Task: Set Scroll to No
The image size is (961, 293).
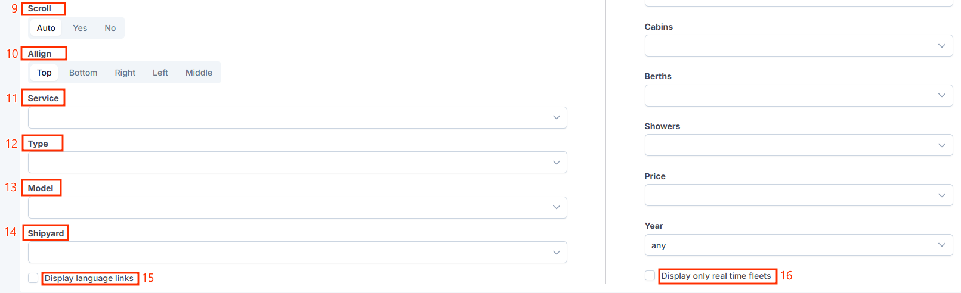Action: tap(110, 28)
